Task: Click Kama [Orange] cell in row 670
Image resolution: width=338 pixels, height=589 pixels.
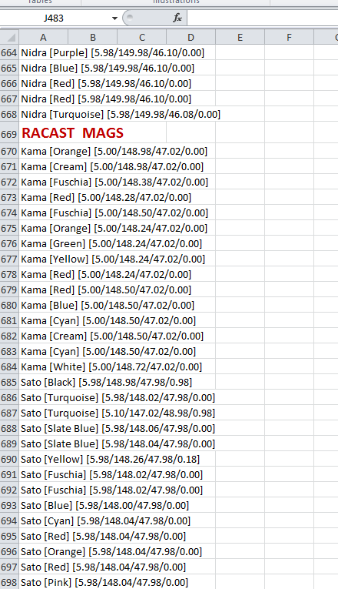Action: click(x=114, y=152)
